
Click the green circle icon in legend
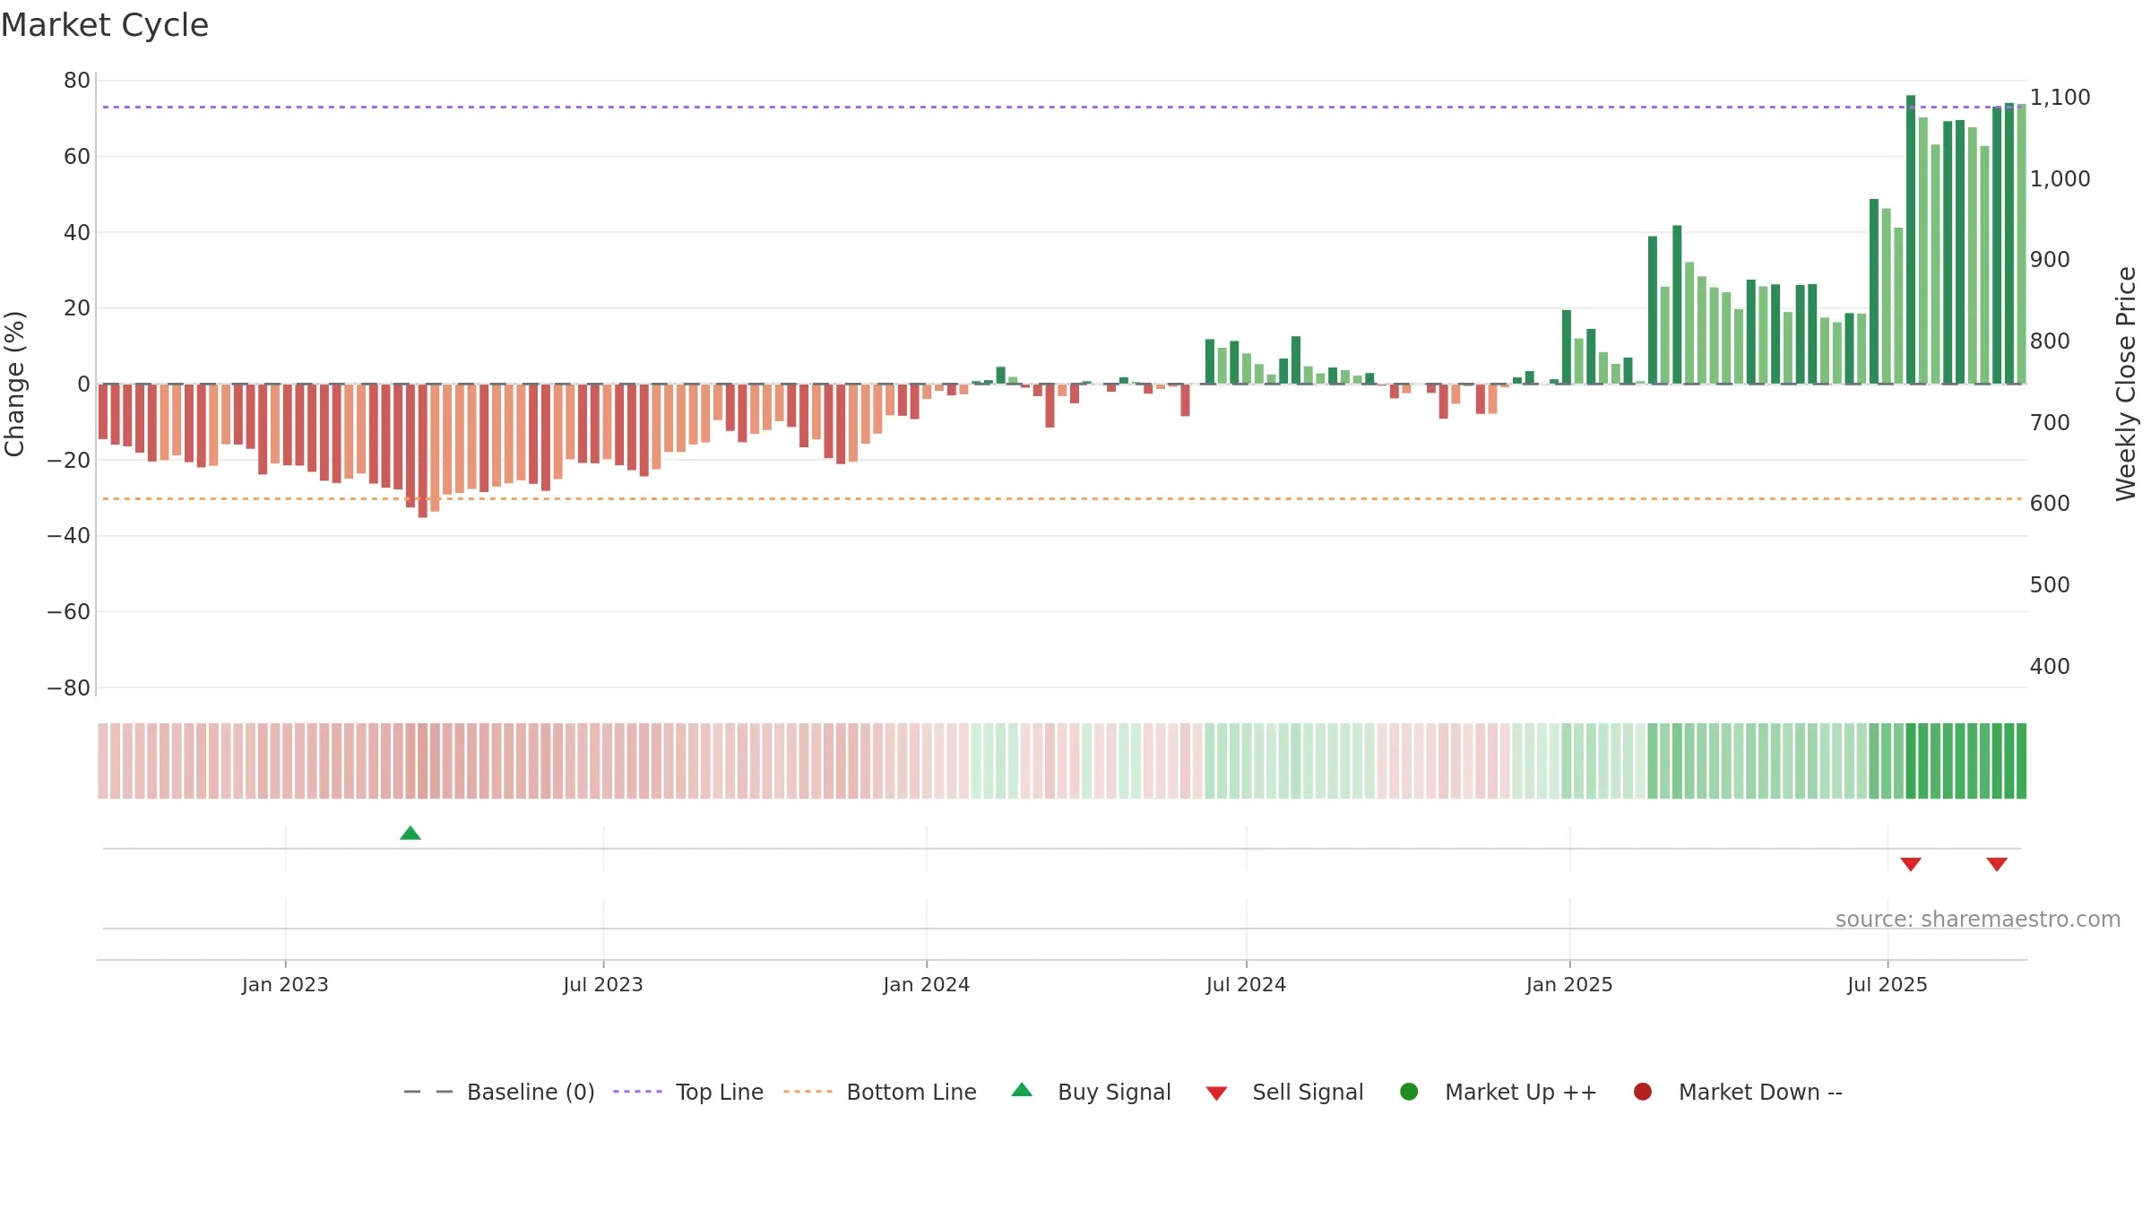(x=1409, y=1092)
